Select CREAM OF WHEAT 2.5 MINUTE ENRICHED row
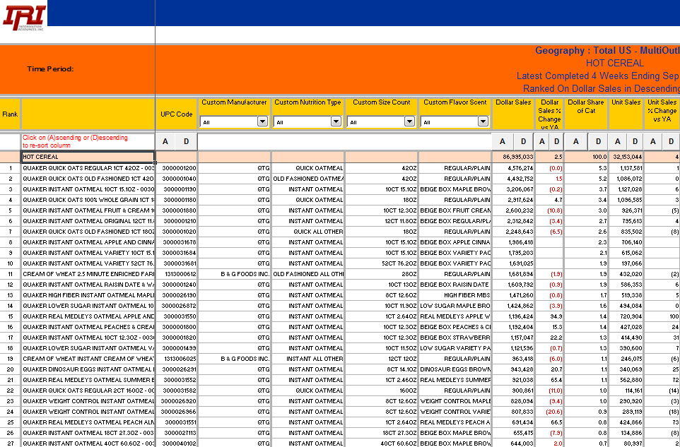 click(x=88, y=274)
